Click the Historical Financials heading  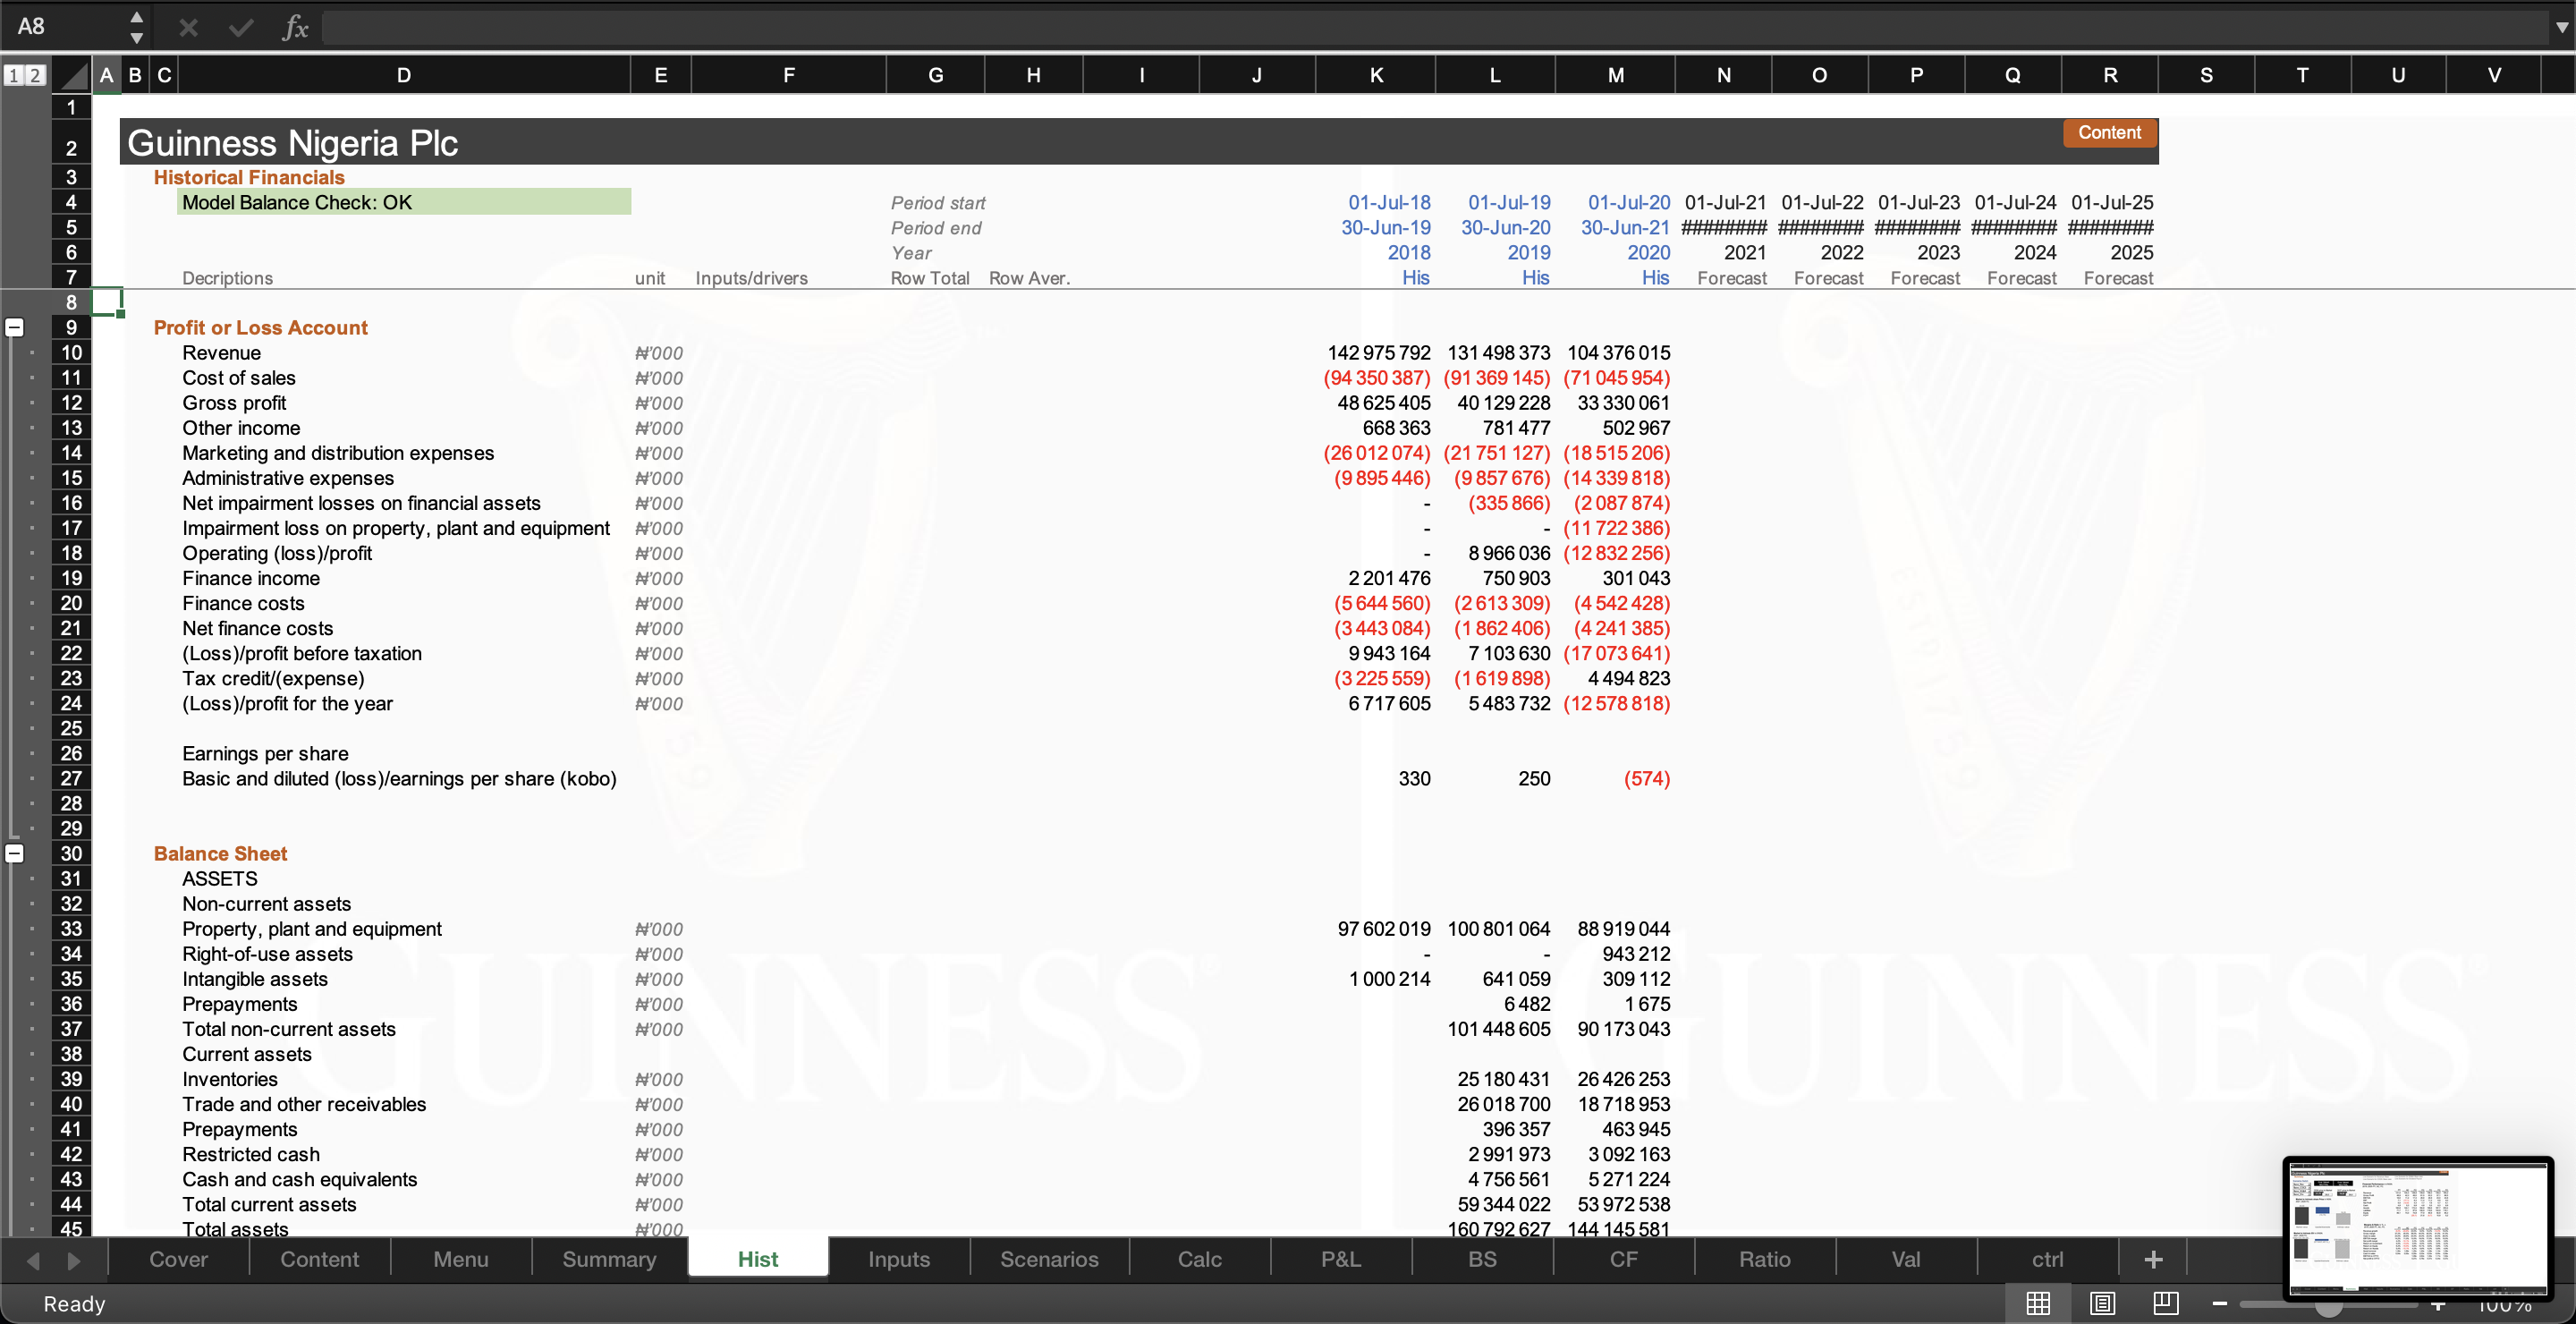[x=249, y=177]
